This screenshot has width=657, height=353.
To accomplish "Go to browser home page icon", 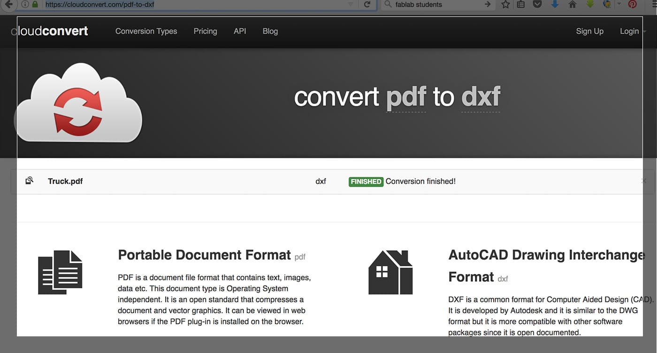I will (x=572, y=4).
